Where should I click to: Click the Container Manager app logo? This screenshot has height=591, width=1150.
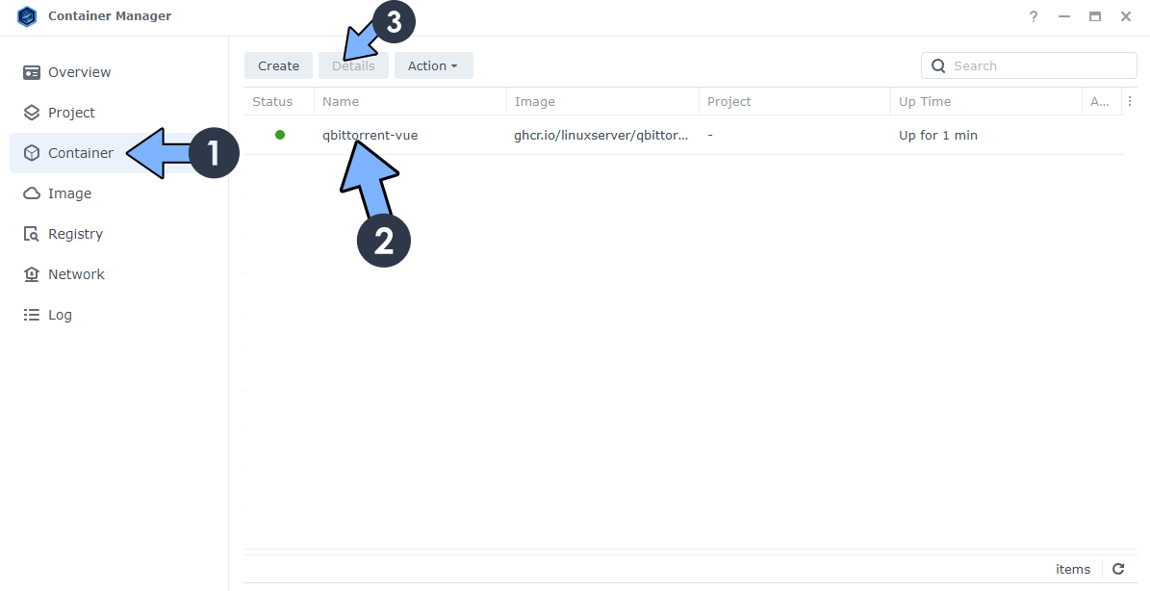pos(27,16)
